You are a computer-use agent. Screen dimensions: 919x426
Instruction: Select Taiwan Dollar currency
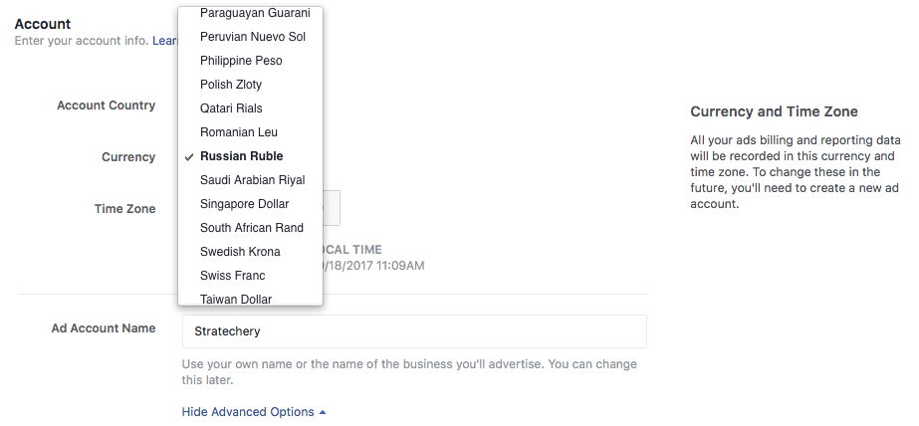236,299
